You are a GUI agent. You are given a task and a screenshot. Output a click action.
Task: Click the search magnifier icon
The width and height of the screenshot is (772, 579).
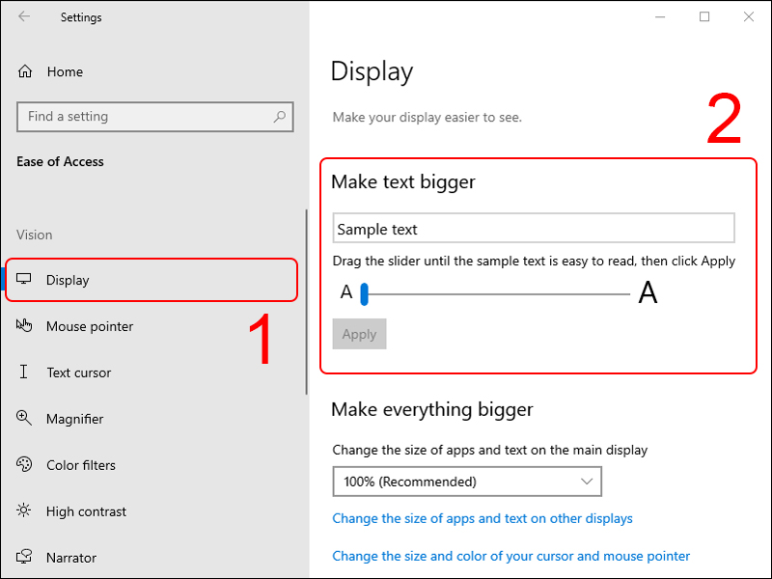[x=280, y=117]
